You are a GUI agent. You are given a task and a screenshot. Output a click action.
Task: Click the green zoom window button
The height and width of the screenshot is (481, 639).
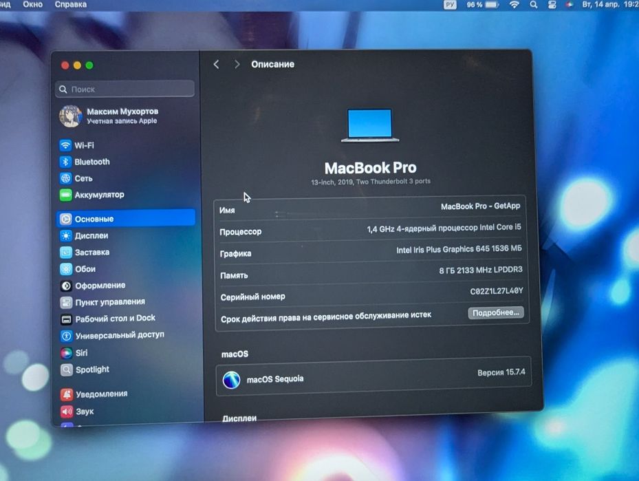tap(89, 65)
